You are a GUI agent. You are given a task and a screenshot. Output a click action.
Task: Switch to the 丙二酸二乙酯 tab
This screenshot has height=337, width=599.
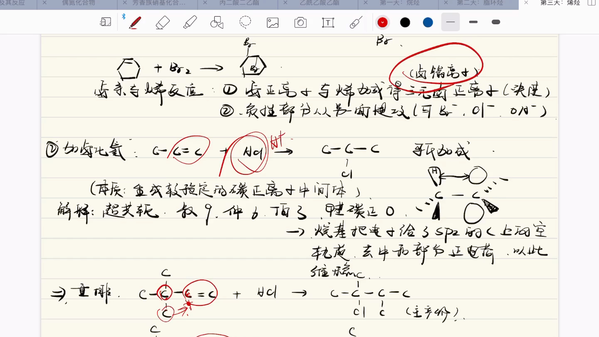239,2
